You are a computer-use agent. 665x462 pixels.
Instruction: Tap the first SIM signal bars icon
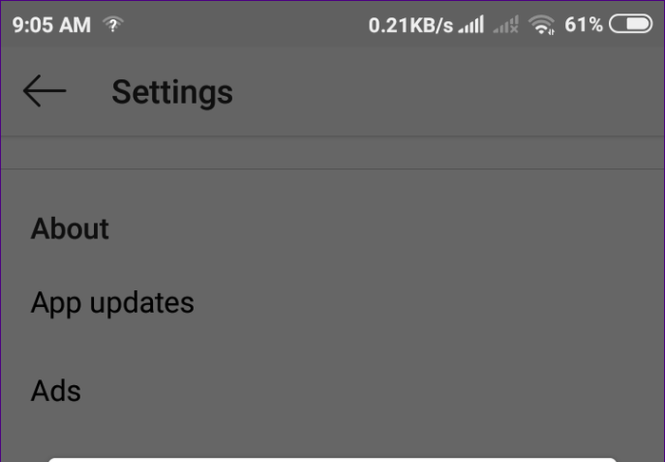(471, 25)
